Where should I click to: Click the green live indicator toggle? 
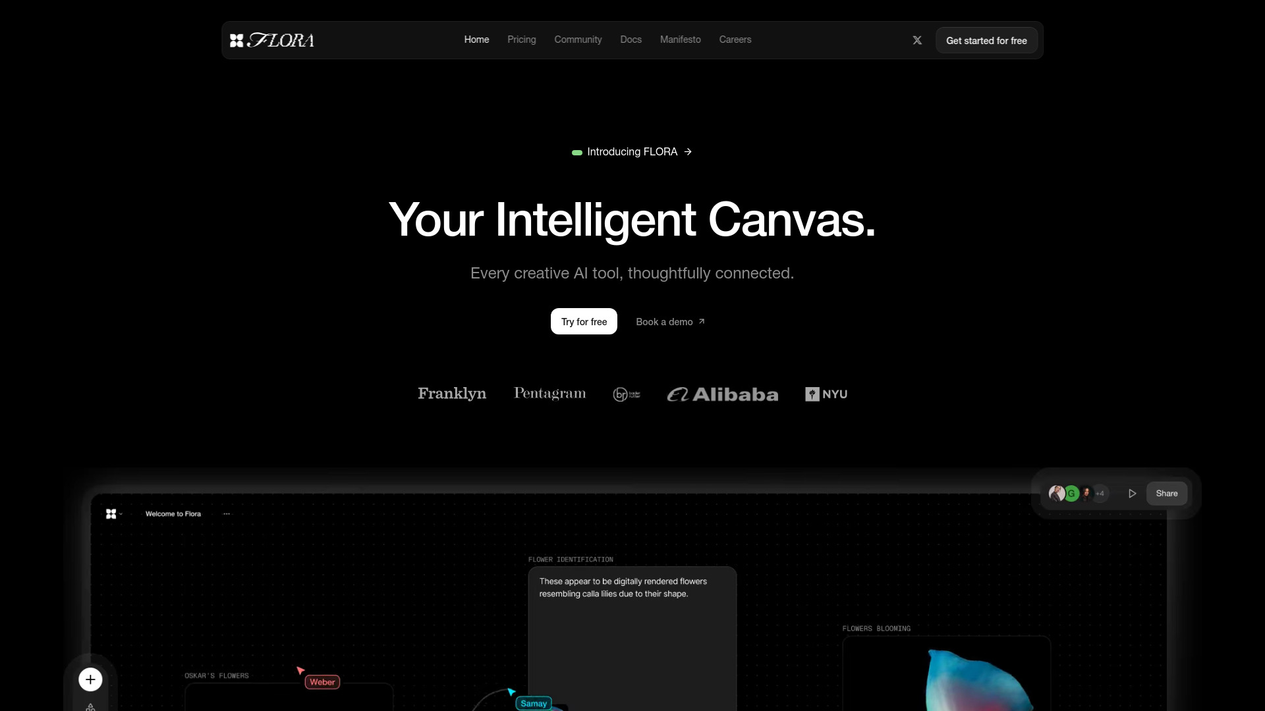coord(576,152)
